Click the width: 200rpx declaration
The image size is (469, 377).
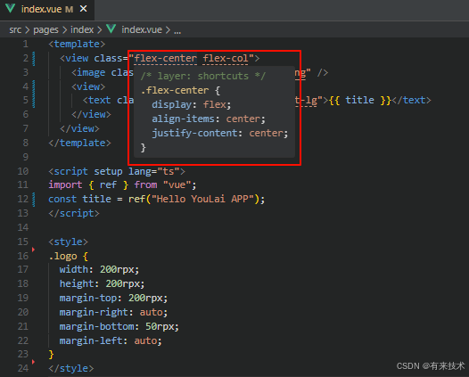[99, 270]
